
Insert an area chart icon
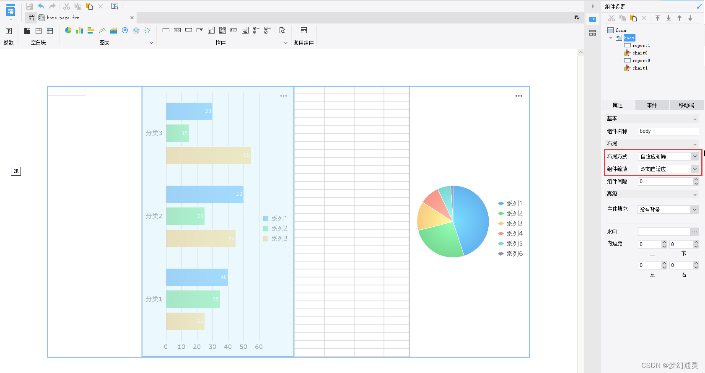point(114,30)
